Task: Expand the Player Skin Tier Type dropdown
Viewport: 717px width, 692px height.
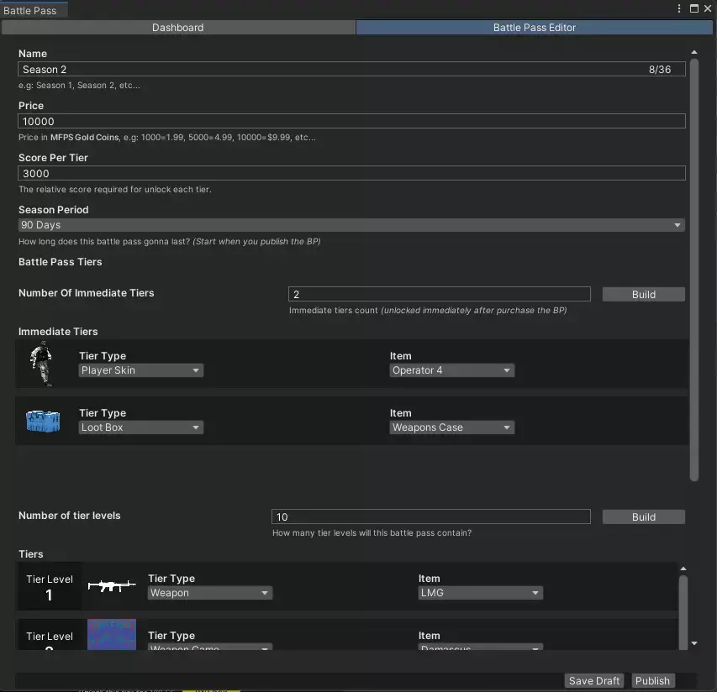Action: click(x=141, y=370)
